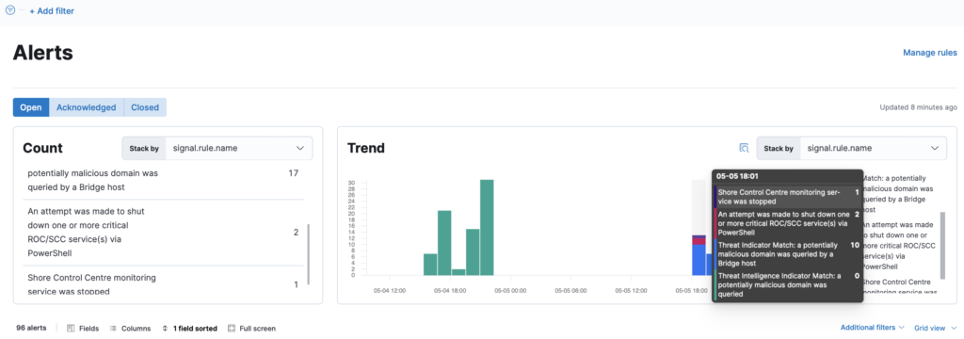
Task: Select the Open alerts status filter
Action: pos(31,107)
